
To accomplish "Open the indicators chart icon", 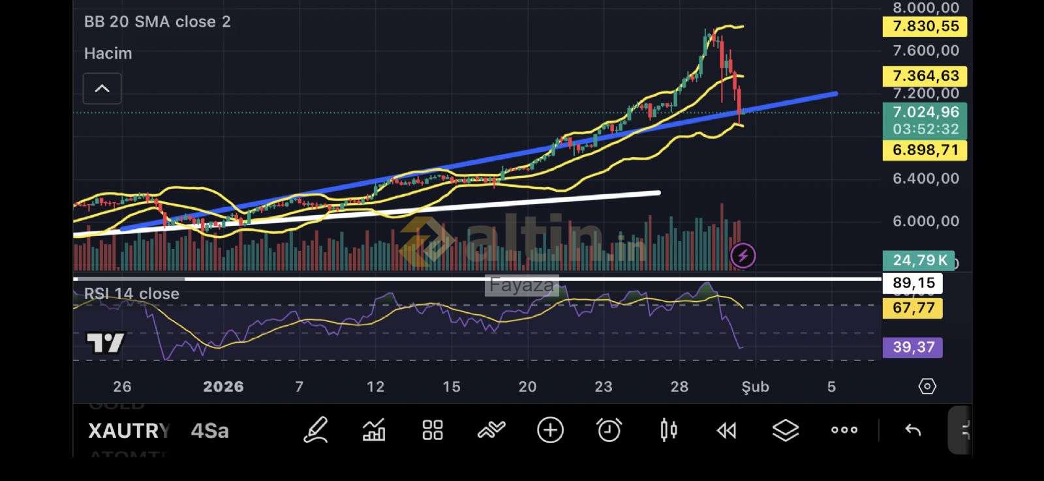I will pyautogui.click(x=374, y=430).
